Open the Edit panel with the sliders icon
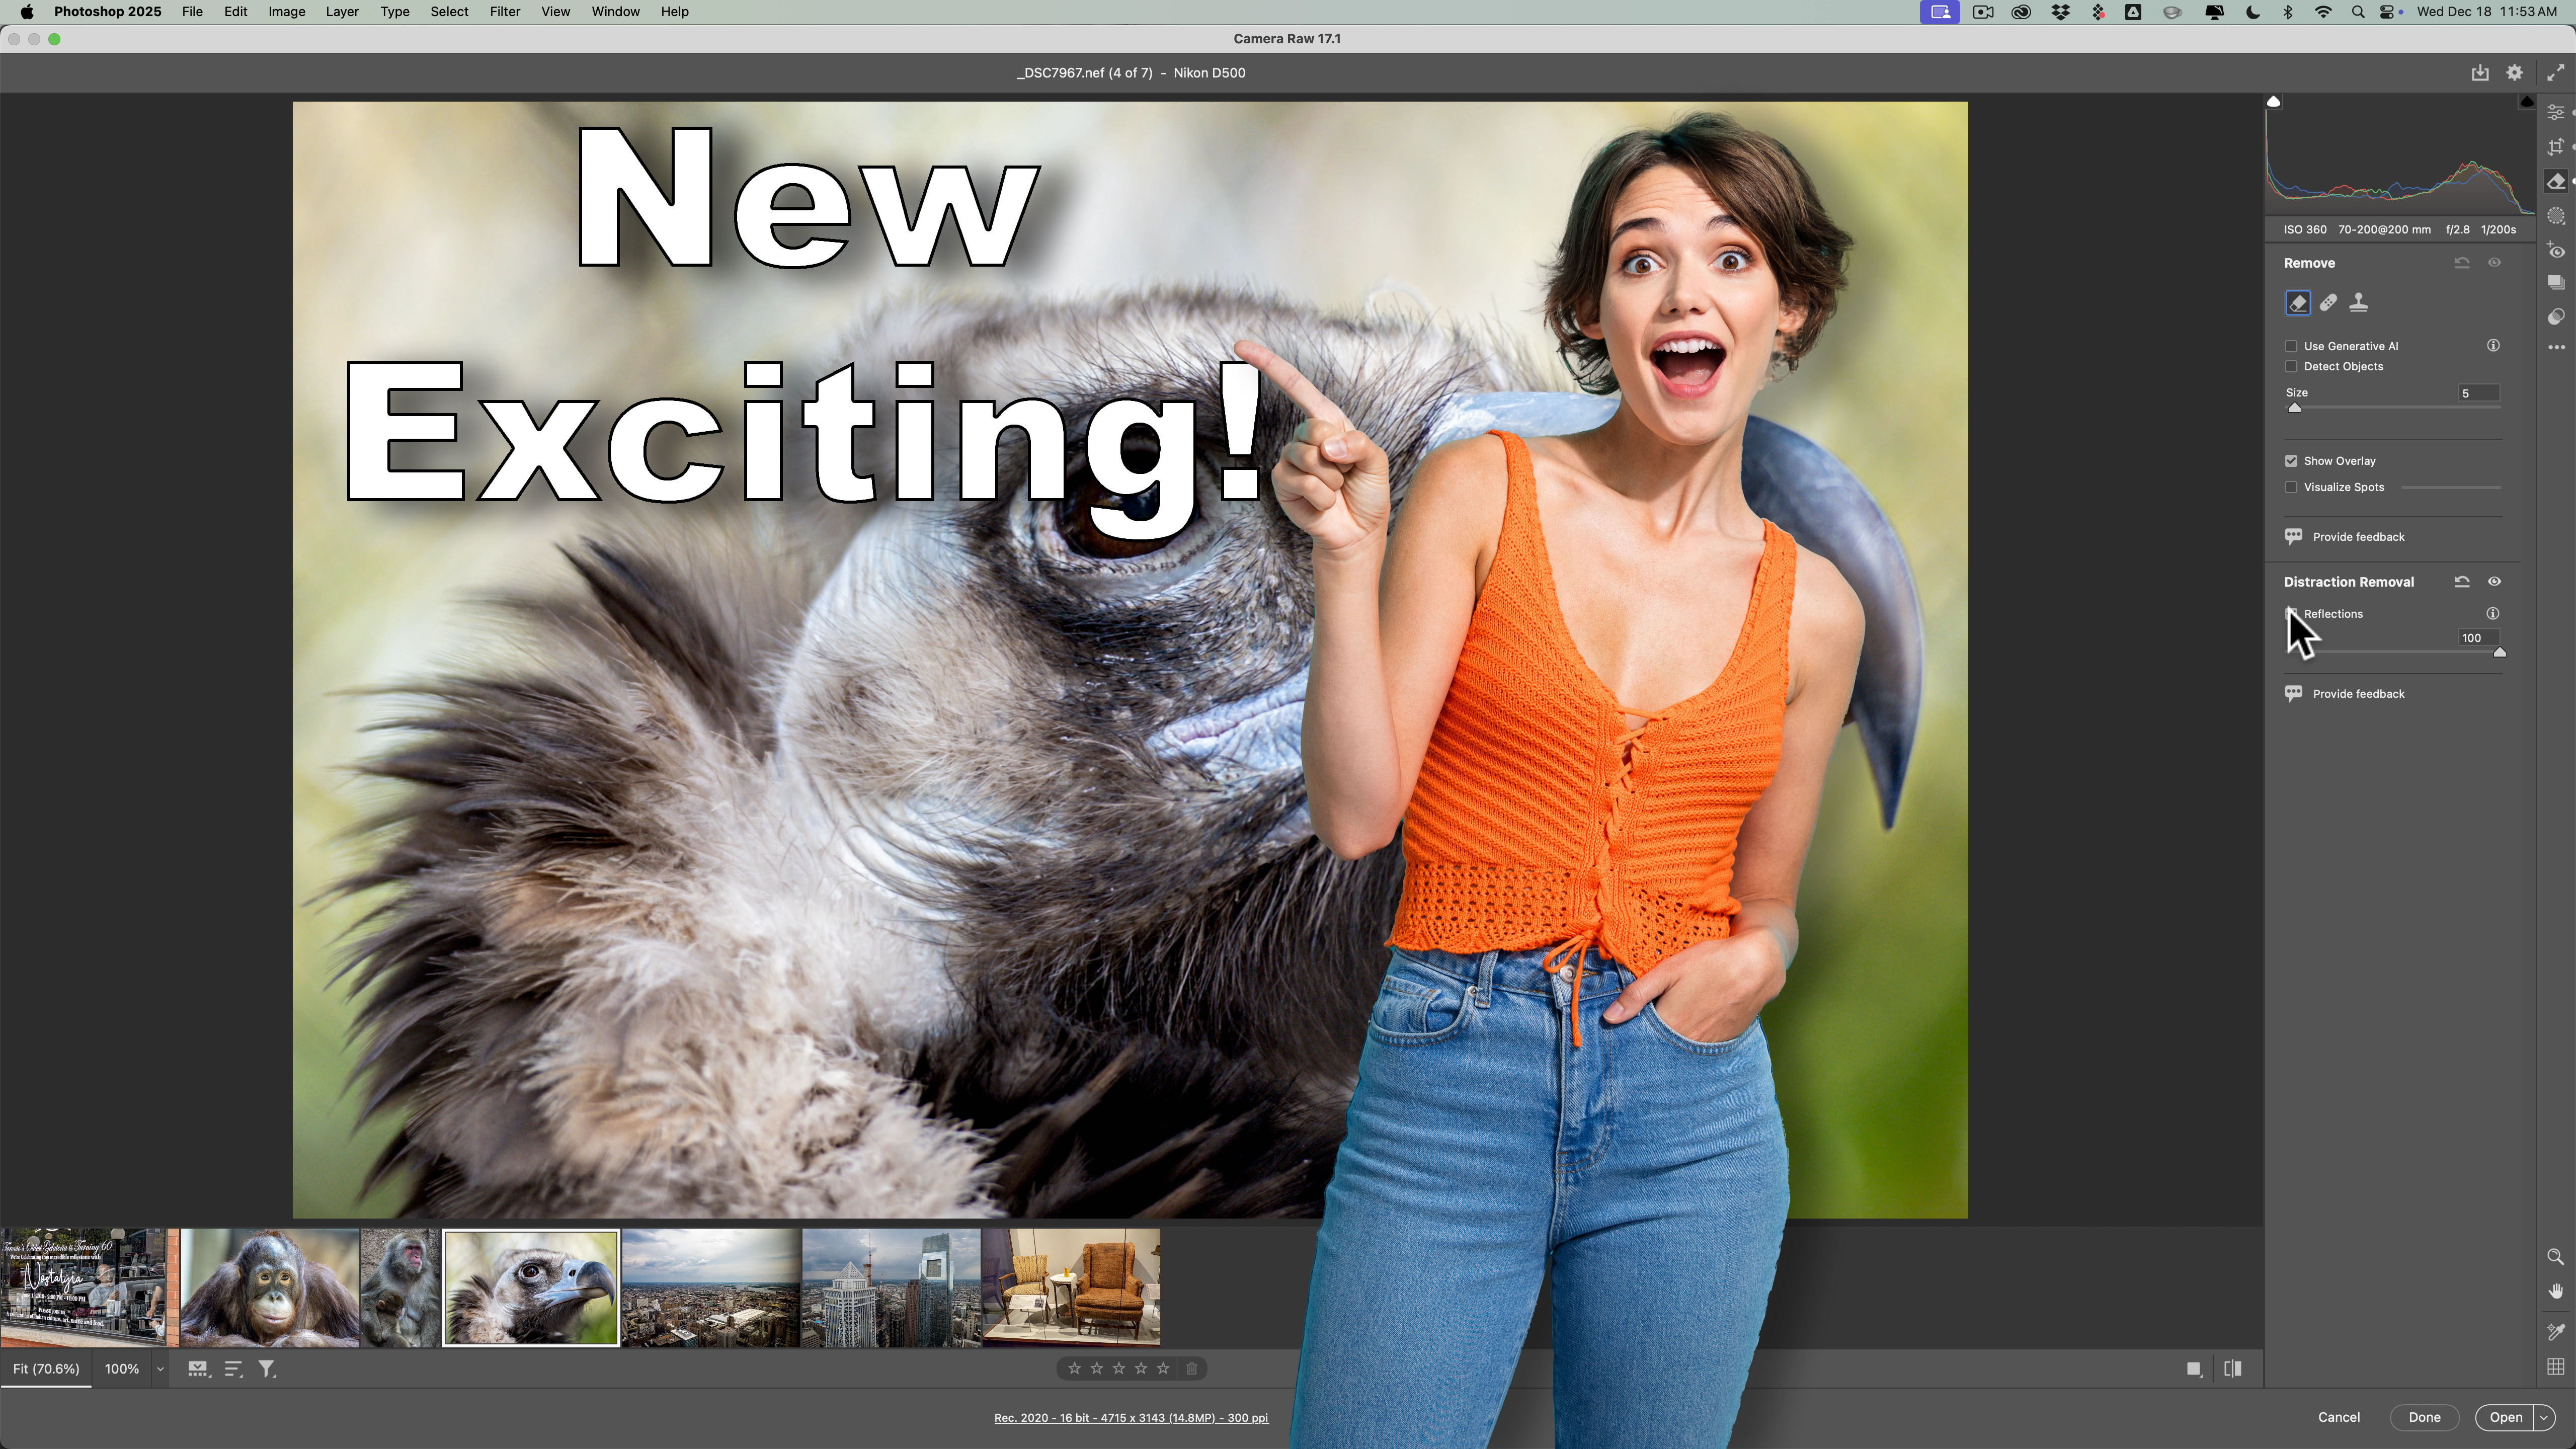 (x=2557, y=113)
